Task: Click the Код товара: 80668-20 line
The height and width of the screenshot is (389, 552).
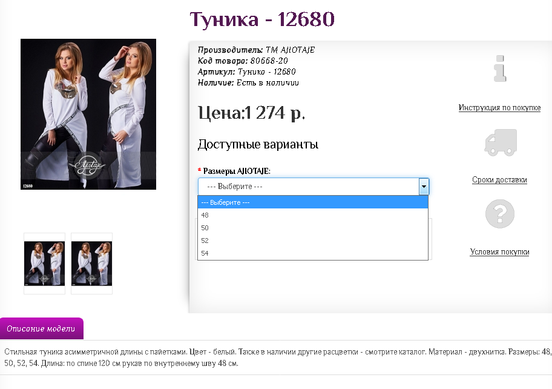Action: click(x=243, y=61)
